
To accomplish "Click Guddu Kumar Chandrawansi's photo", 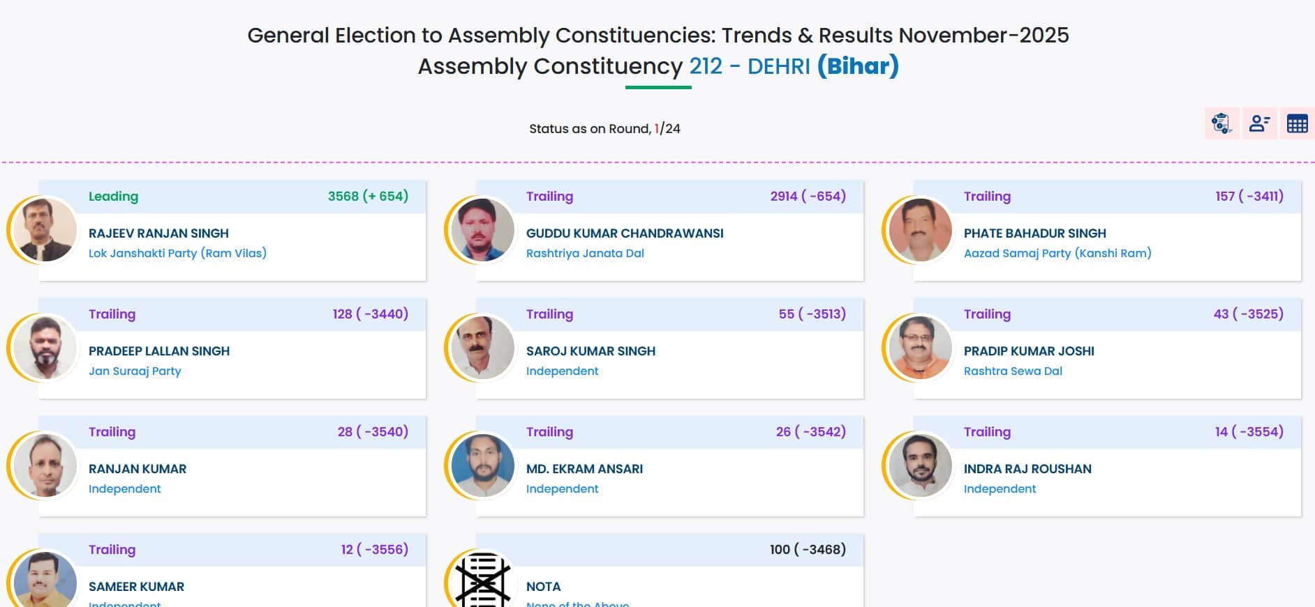I will 482,230.
